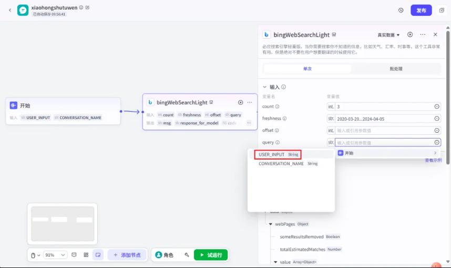
Task: Open the mouse interaction mode dropdown
Action: (x=35, y=255)
